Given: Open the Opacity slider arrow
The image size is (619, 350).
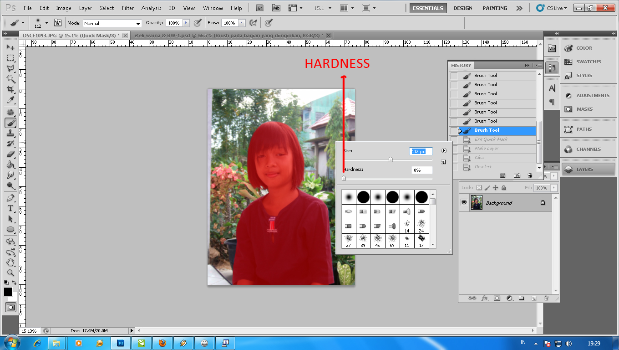Looking at the screenshot, I should 186,23.
